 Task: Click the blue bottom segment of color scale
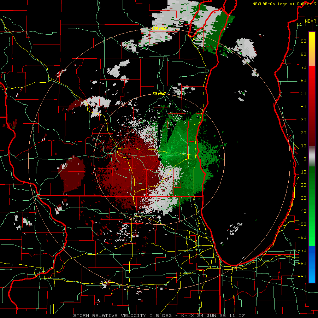pyautogui.click(x=312, y=264)
